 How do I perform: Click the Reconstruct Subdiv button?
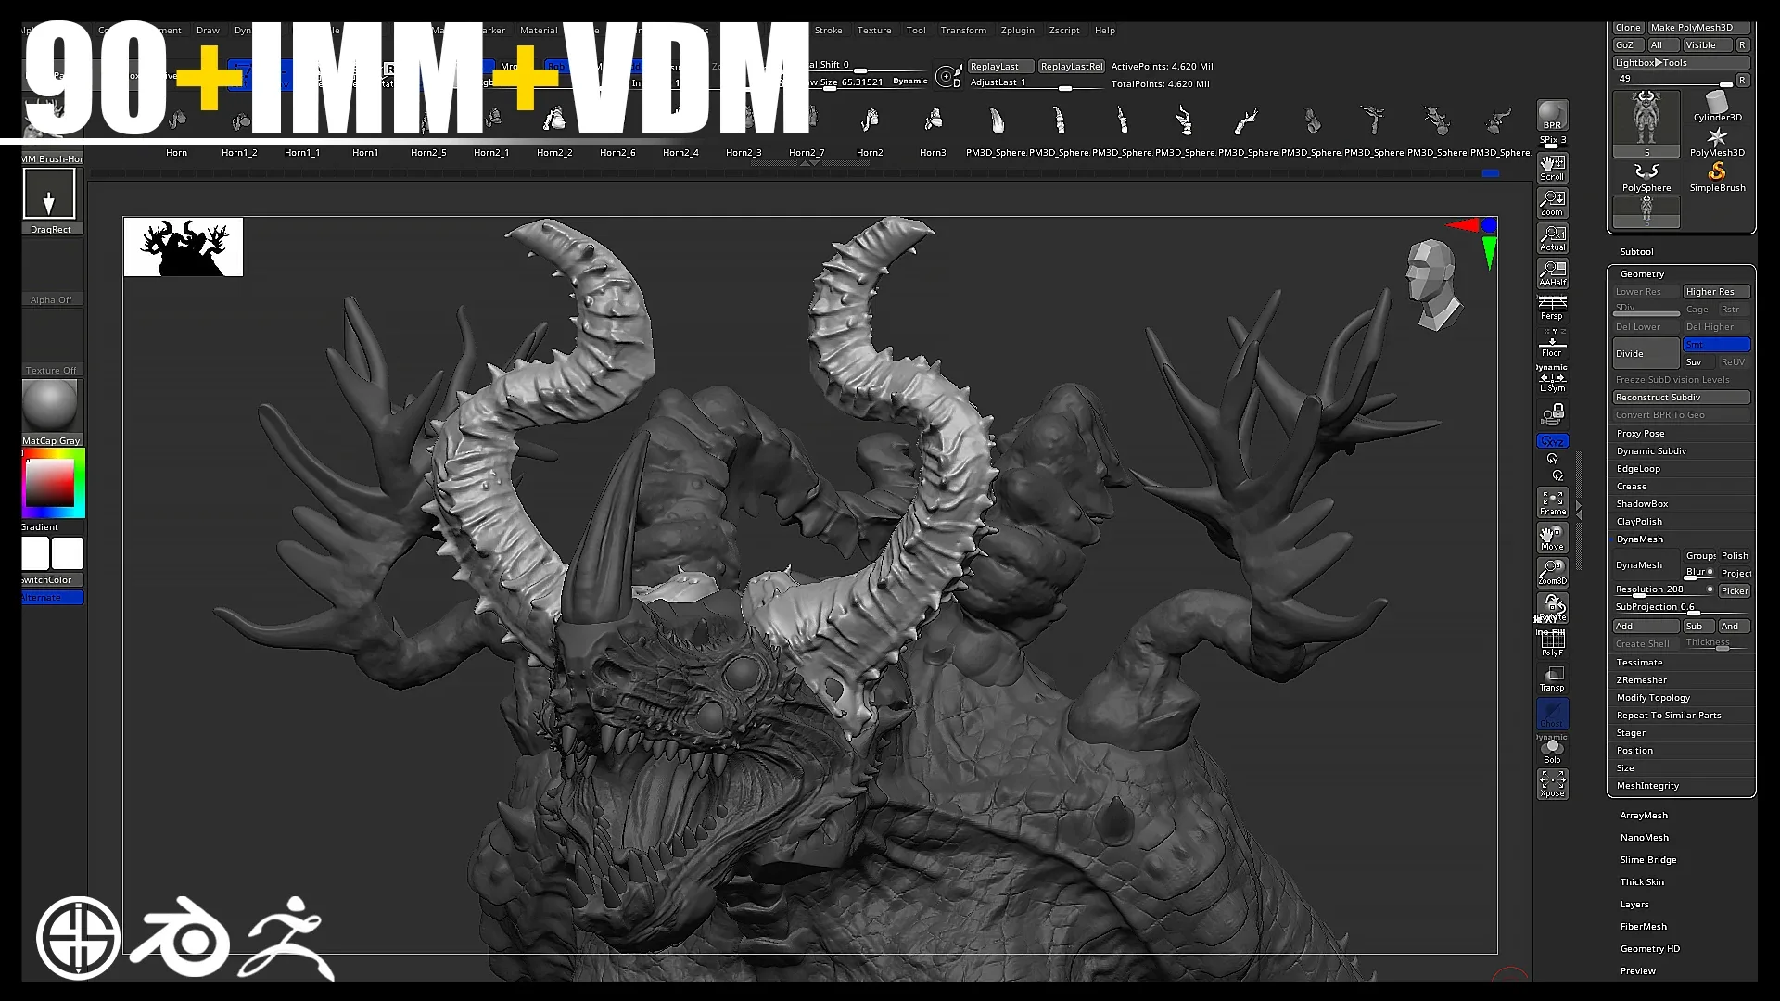click(x=1682, y=398)
